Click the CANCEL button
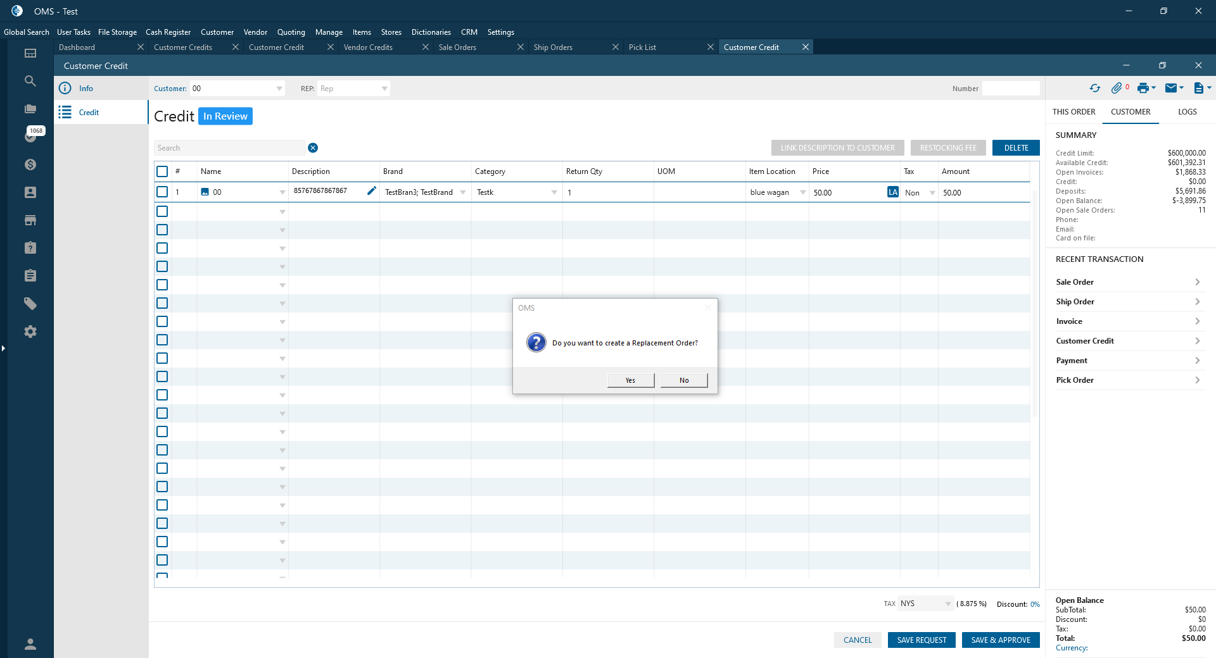Screen dimensions: 1216x658 tap(858, 640)
